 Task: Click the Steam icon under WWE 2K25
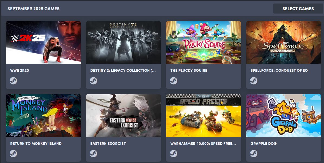[x=13, y=81]
